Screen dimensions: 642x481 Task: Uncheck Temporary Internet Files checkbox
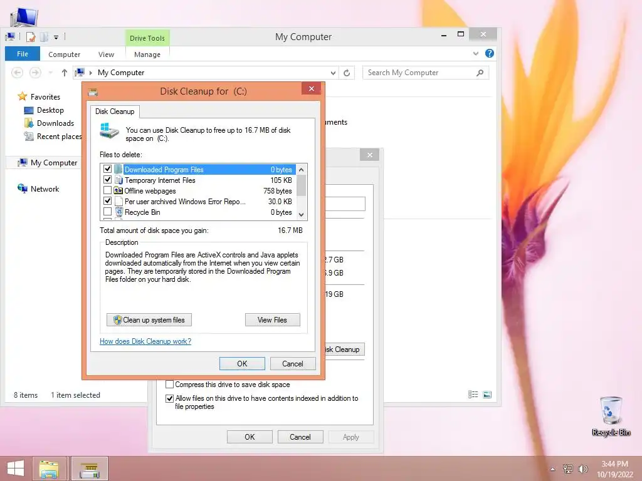coord(107,180)
